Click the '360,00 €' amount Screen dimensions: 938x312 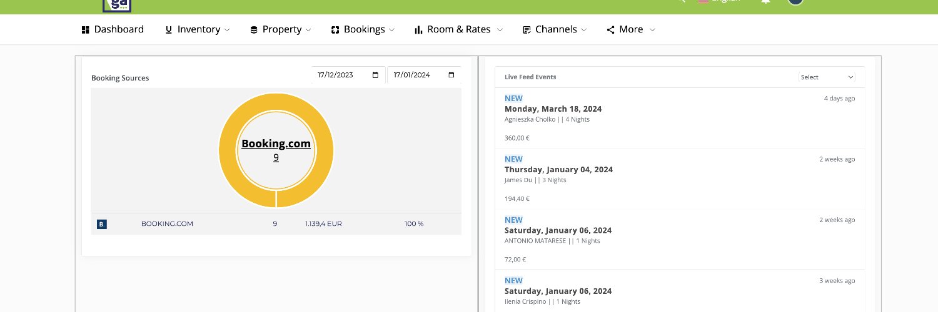pyautogui.click(x=517, y=138)
